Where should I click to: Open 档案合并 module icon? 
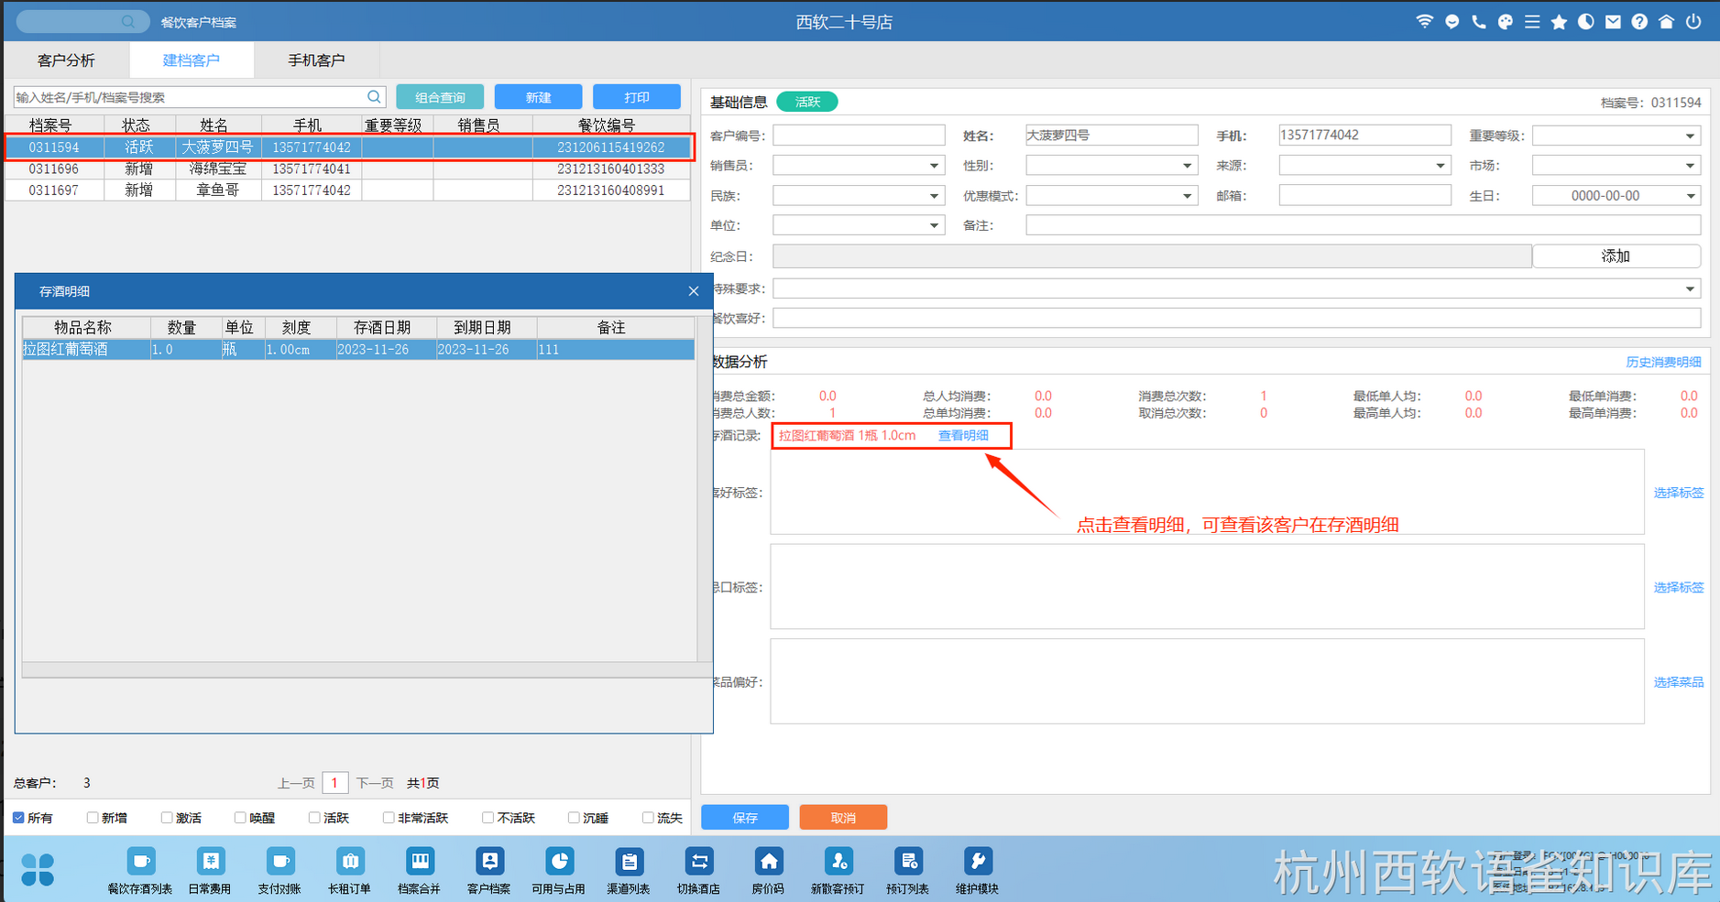pyautogui.click(x=420, y=862)
